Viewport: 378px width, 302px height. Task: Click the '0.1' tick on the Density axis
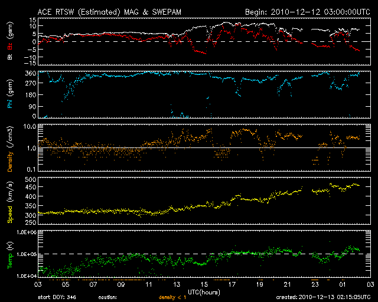pos(31,169)
